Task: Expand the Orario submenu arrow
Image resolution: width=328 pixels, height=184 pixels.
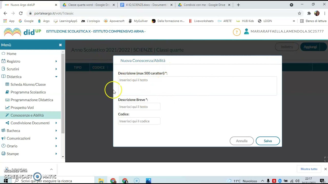Action: click(56, 146)
